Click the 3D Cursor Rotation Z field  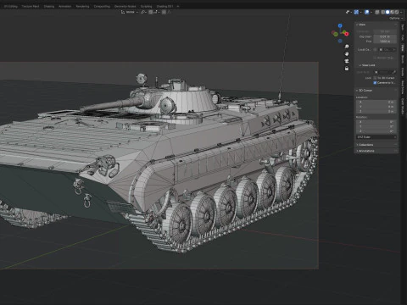click(376, 131)
